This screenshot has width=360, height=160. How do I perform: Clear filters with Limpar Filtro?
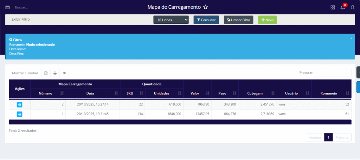238,20
